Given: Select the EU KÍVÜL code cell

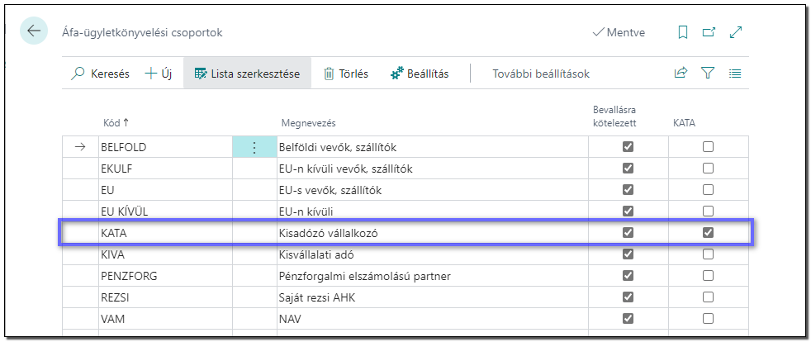Looking at the screenshot, I should pos(165,211).
